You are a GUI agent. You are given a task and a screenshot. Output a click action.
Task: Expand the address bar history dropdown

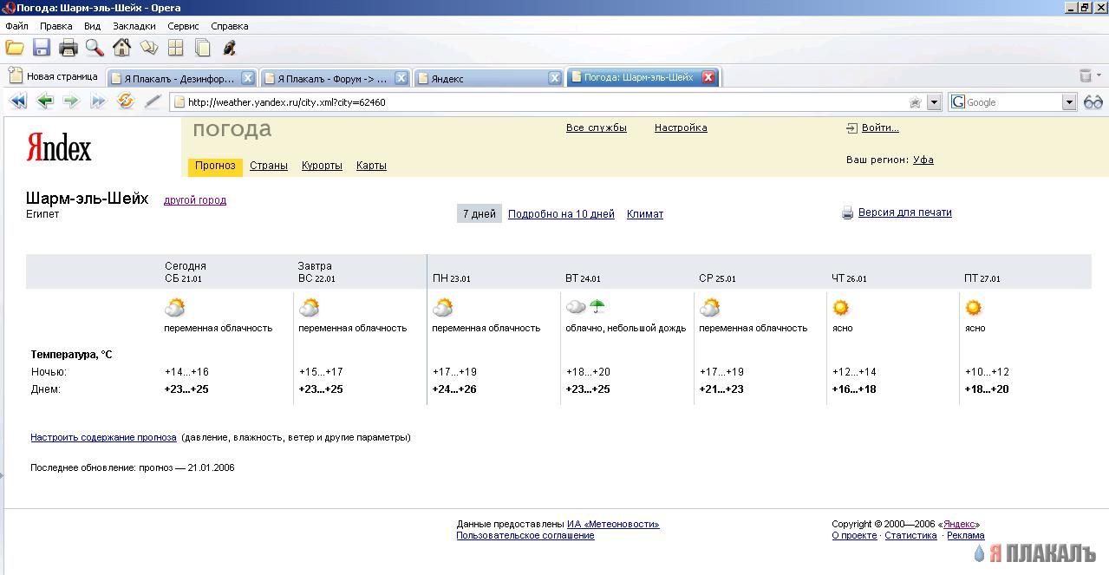click(x=934, y=102)
